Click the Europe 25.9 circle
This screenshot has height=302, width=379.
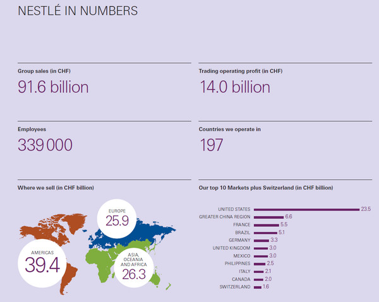coord(117,219)
